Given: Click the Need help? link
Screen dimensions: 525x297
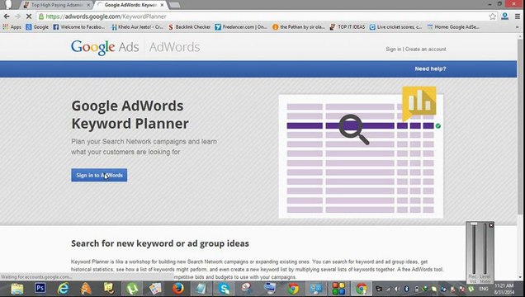Looking at the screenshot, I should [430, 68].
